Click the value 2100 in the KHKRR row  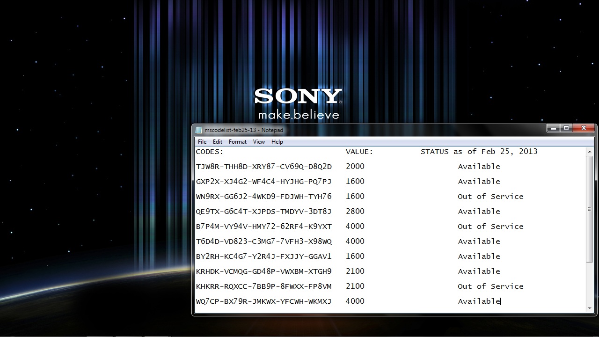(x=355, y=286)
